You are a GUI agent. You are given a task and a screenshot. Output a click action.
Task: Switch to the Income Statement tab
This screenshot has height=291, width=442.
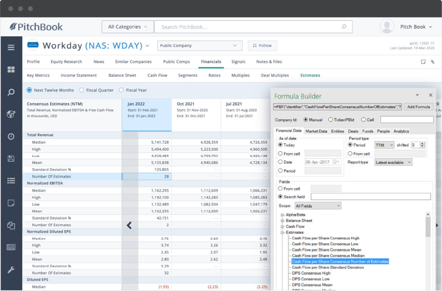coord(79,75)
